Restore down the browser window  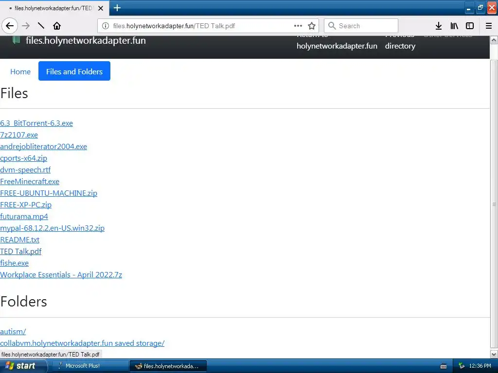(480, 8)
